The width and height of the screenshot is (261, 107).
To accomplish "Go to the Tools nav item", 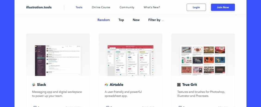I will [79, 7].
